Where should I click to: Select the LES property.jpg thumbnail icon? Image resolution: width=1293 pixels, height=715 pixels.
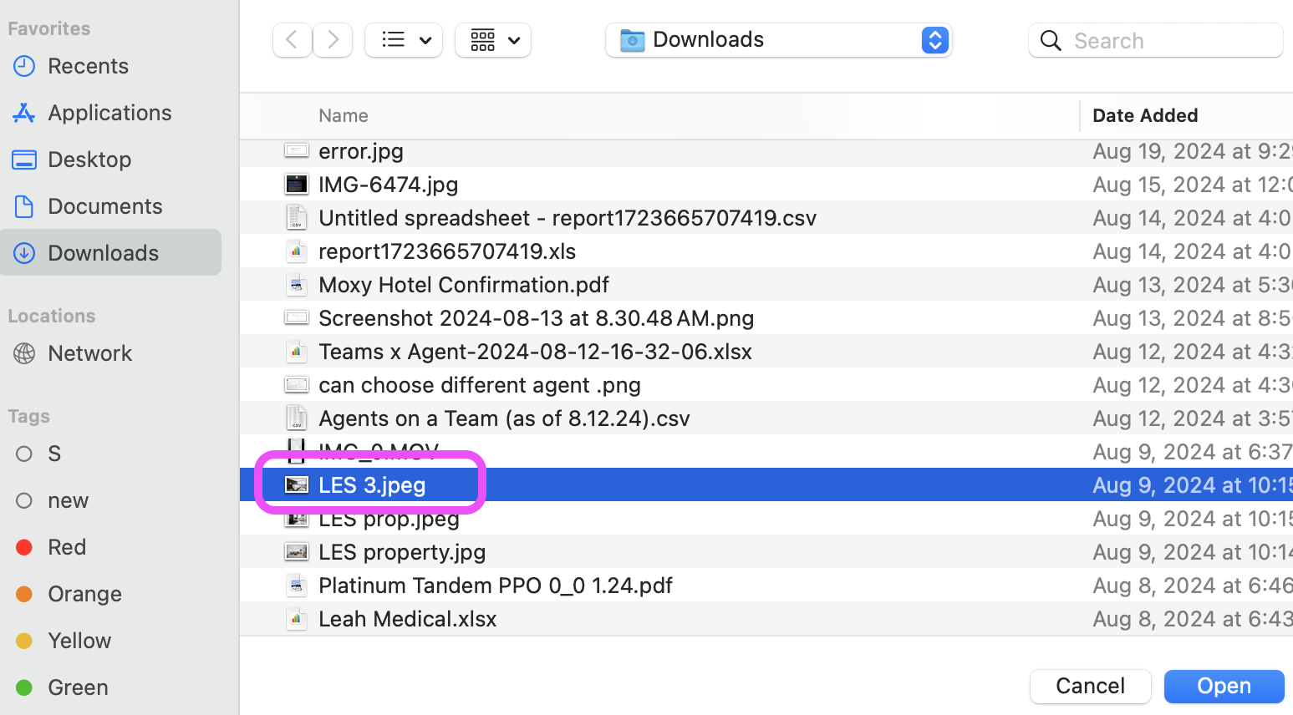pos(297,552)
